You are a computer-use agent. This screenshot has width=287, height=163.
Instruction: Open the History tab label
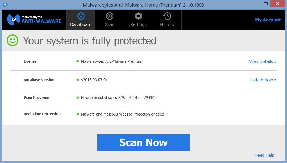(167, 25)
